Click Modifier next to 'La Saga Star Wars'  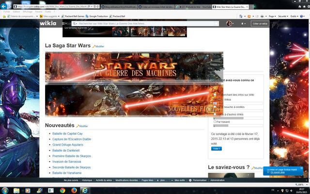click(x=99, y=46)
